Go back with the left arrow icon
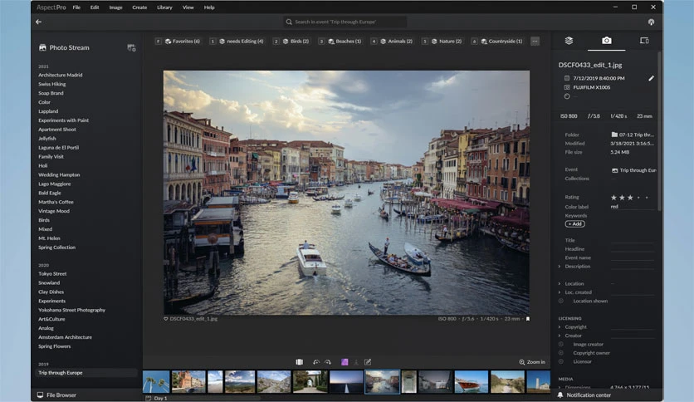The height and width of the screenshot is (402, 694). pos(38,22)
